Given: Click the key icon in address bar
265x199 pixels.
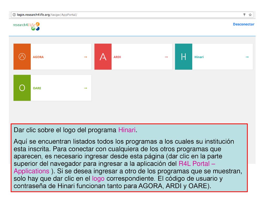Looking at the screenshot, I should click(x=244, y=15).
